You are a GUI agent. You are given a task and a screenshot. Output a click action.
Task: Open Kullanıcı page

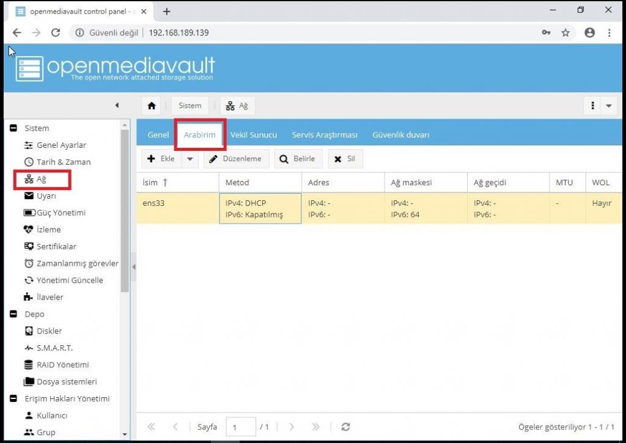46,416
